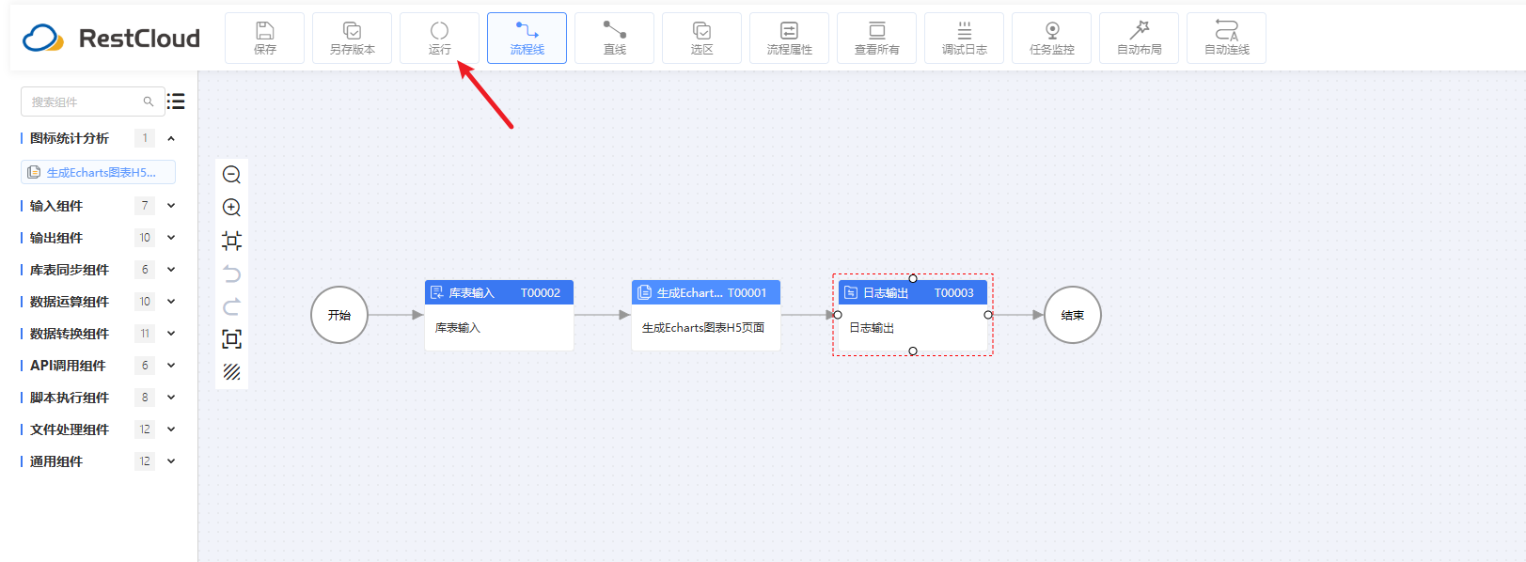
Task: Expand the 输入组件 category
Action: [171, 206]
